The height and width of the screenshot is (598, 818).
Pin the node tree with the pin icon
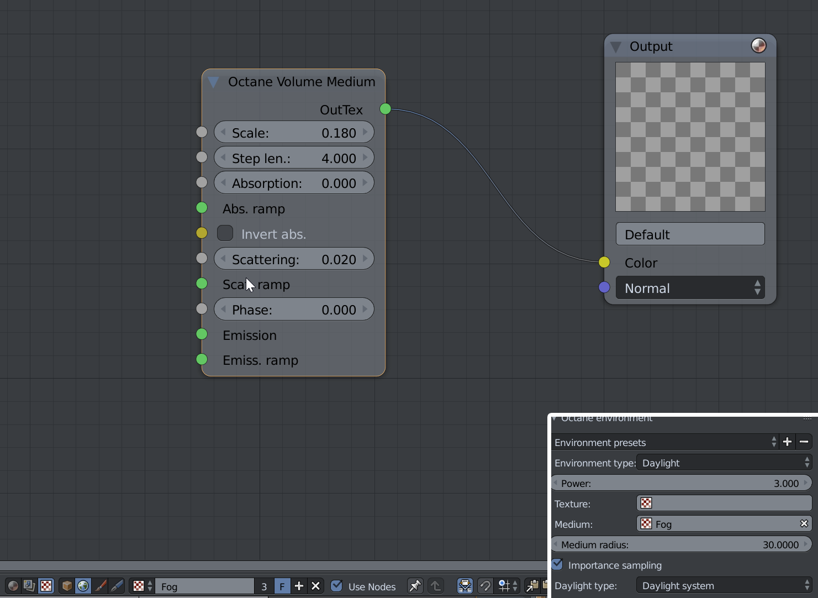415,586
